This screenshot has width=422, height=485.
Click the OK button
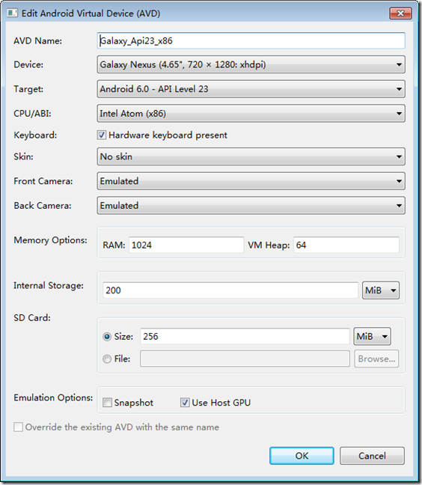click(x=302, y=456)
